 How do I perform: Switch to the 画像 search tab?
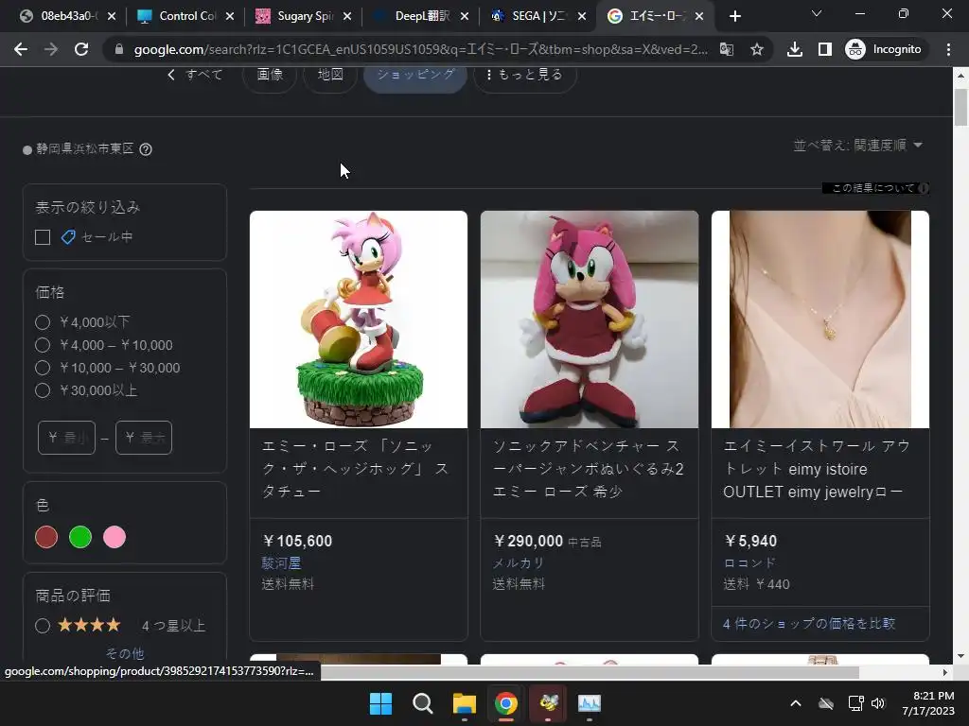(x=270, y=76)
